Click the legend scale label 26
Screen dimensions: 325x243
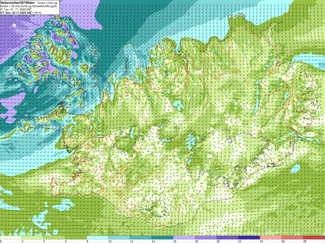[283, 241]
